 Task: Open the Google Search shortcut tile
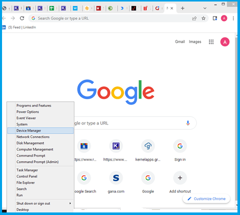84,178
